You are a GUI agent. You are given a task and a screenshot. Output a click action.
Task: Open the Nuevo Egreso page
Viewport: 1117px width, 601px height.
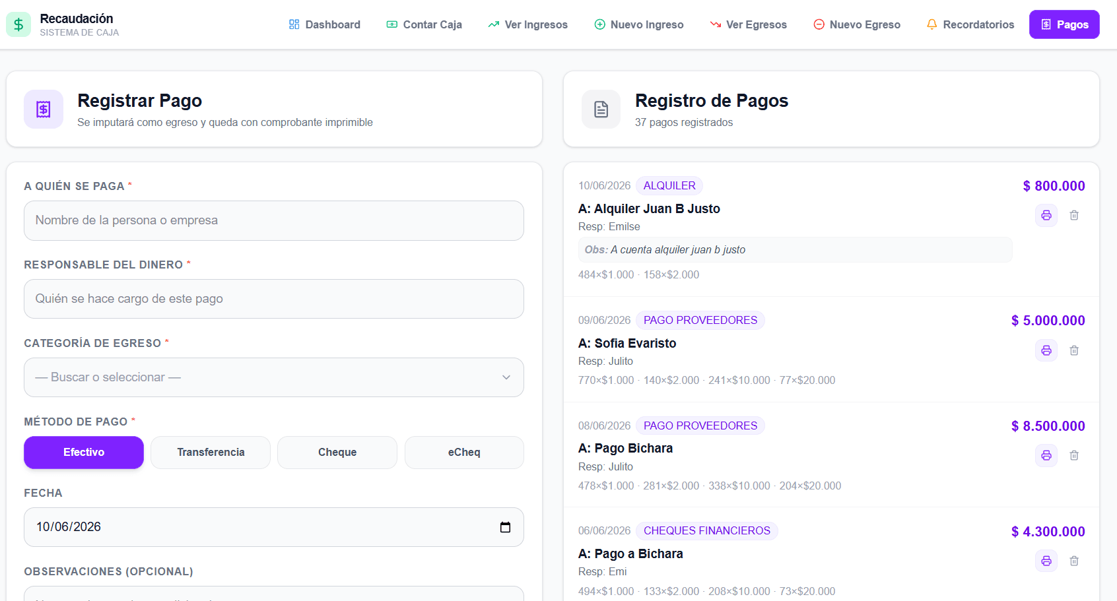pos(857,24)
